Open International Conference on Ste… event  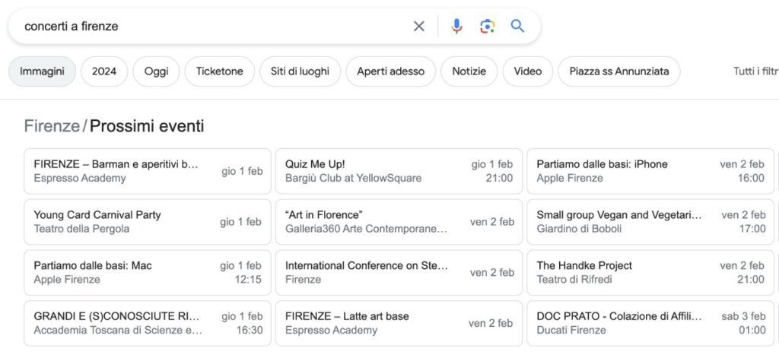[399, 273]
